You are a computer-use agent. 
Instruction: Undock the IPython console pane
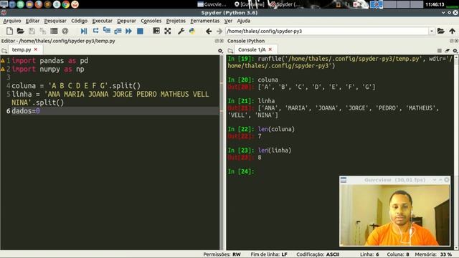point(452,41)
